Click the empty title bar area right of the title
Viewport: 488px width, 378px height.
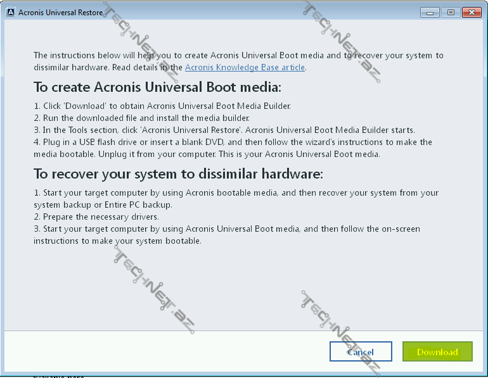point(254,12)
